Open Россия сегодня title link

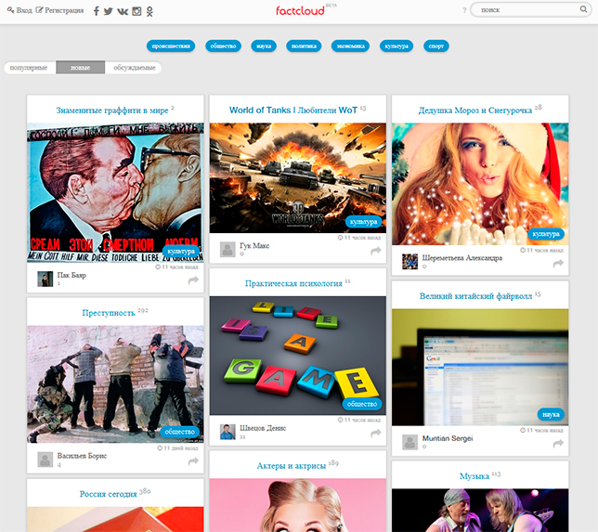click(109, 494)
